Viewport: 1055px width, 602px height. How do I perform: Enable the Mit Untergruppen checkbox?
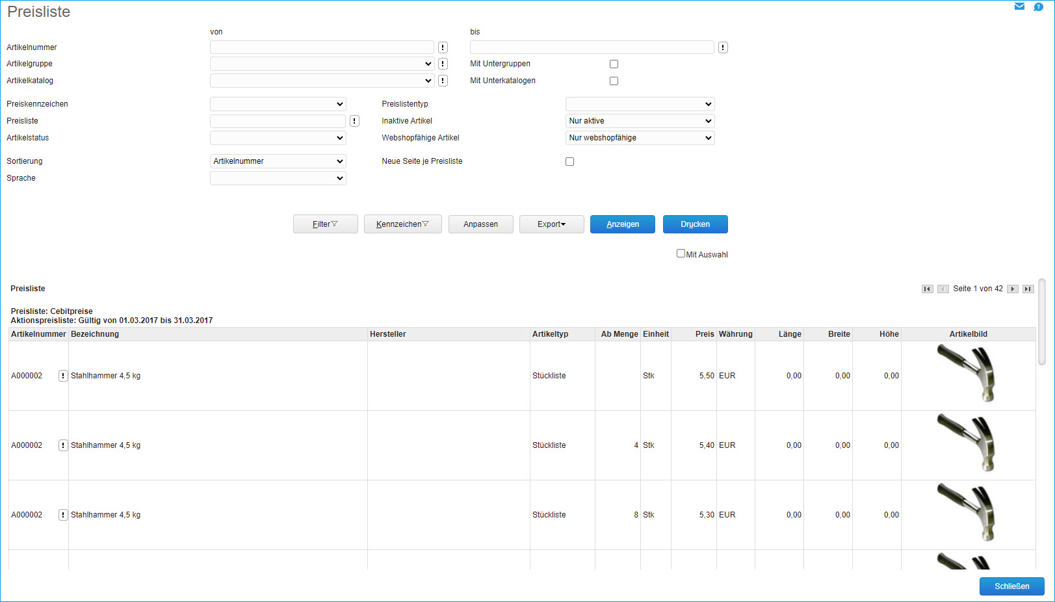coord(614,64)
